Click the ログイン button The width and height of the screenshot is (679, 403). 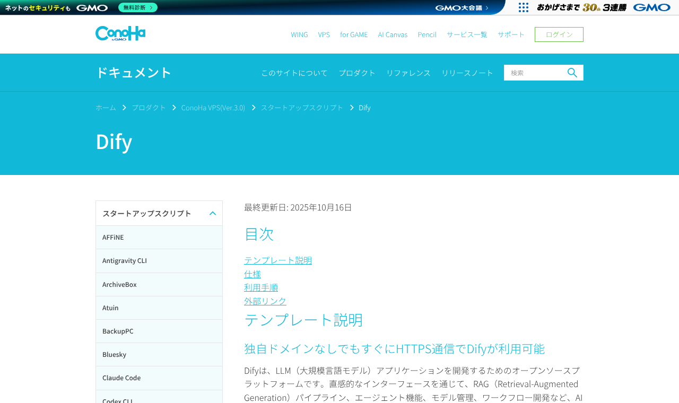click(x=559, y=34)
